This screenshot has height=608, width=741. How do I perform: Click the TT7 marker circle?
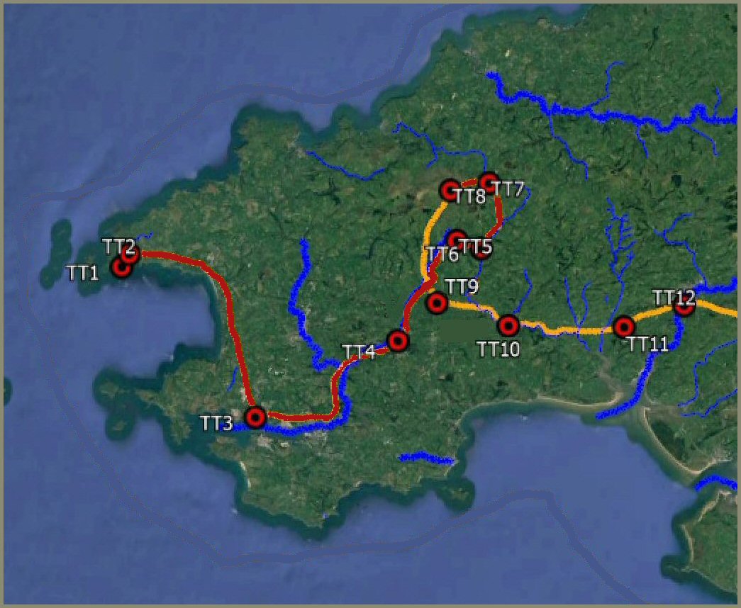click(x=489, y=182)
